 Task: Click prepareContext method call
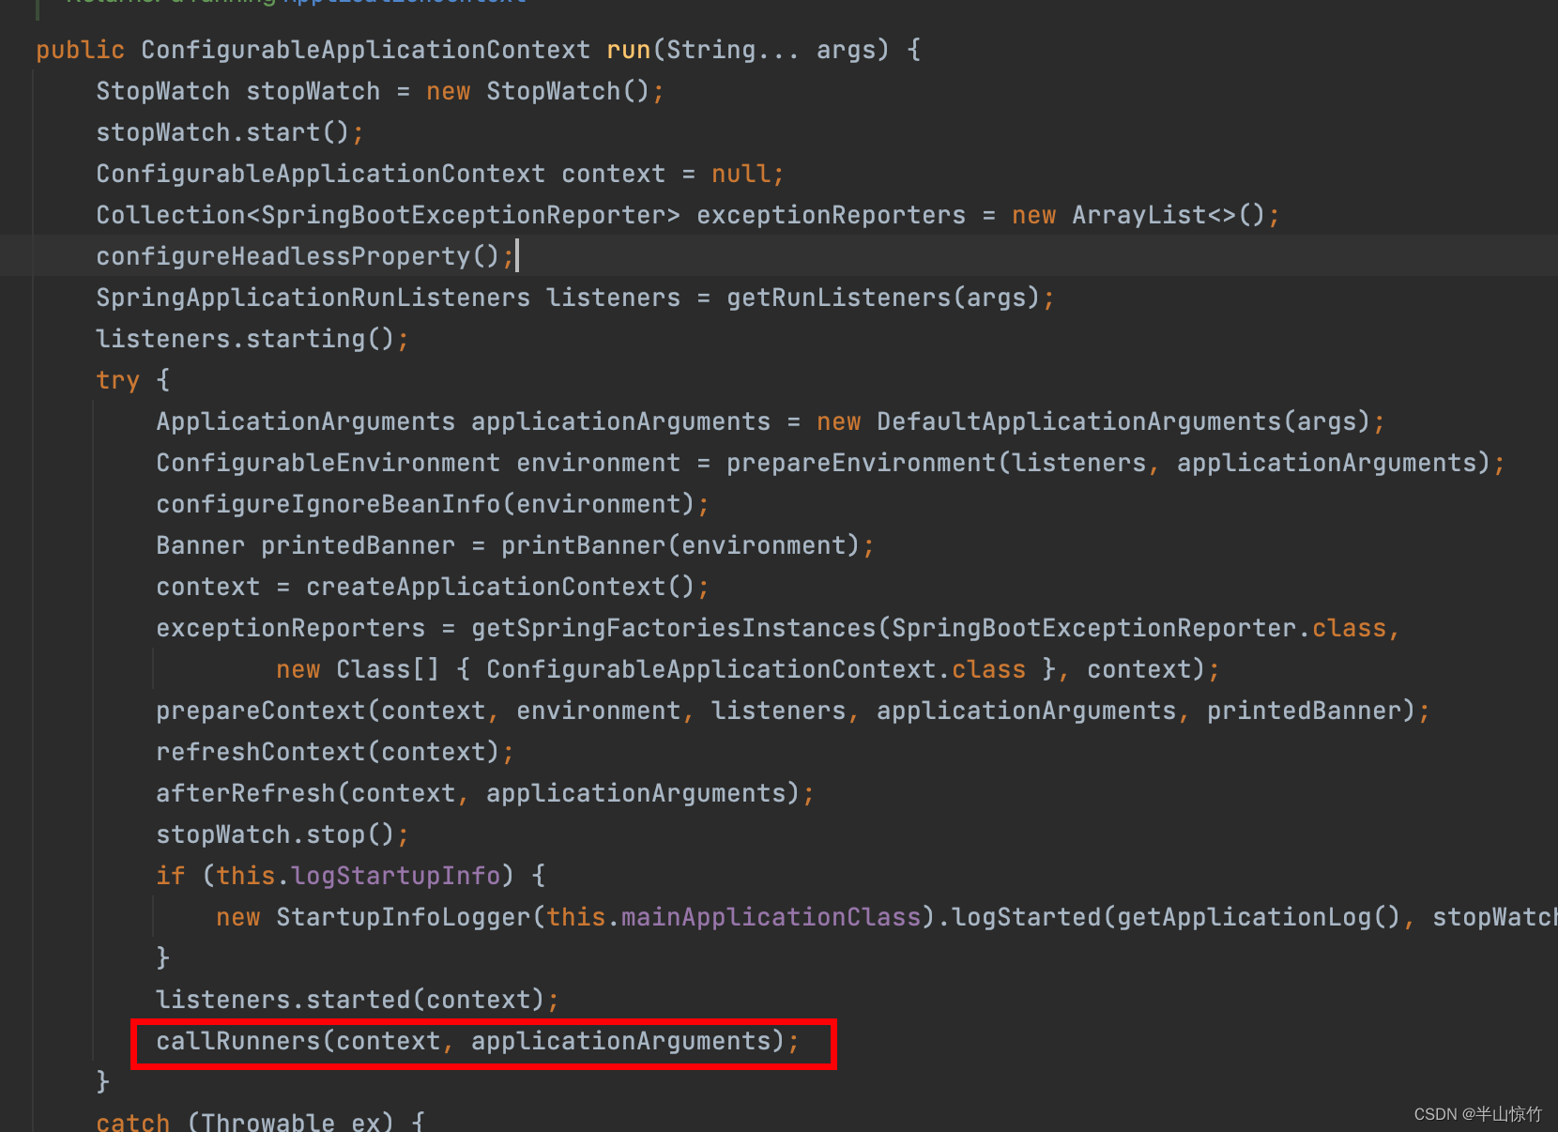tap(261, 711)
